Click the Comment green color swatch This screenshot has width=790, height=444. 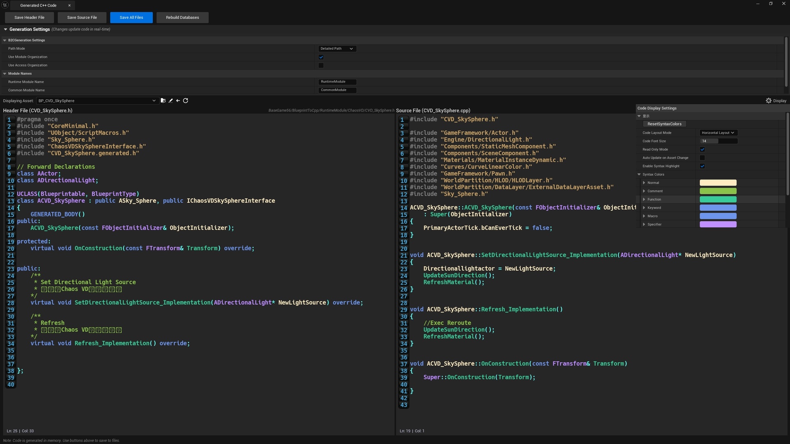pos(718,191)
